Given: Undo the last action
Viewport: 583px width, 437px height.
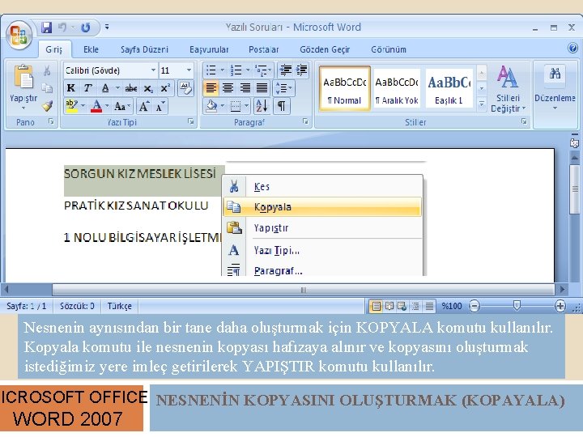Looking at the screenshot, I should (x=62, y=28).
